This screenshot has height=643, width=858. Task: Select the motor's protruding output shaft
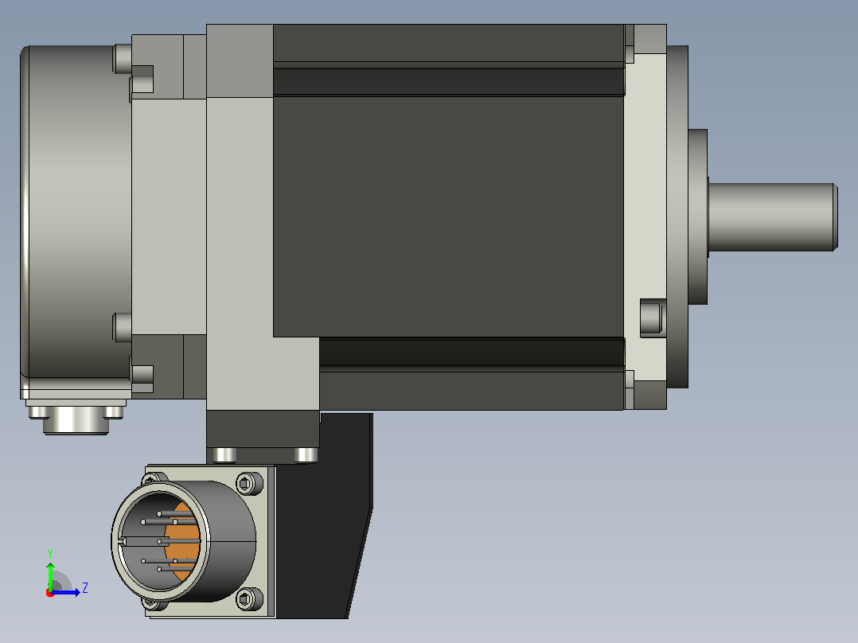point(773,217)
